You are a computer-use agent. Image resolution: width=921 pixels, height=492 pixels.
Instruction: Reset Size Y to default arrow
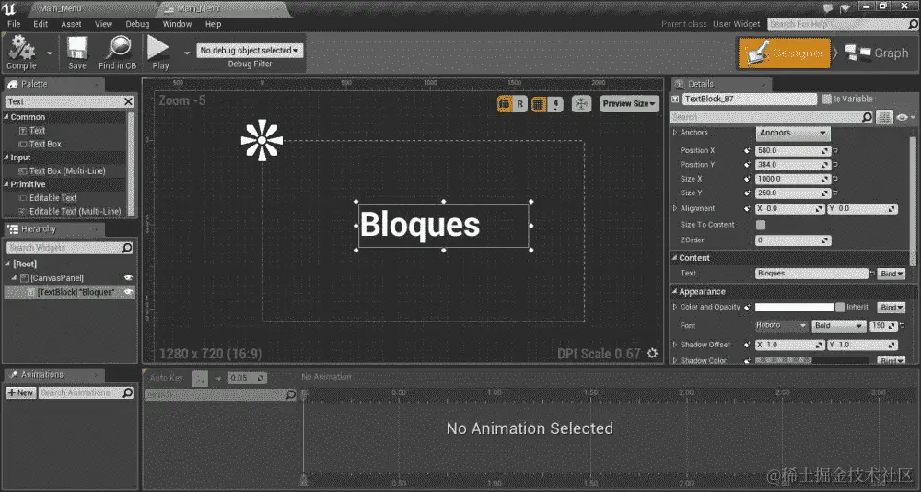tap(836, 193)
